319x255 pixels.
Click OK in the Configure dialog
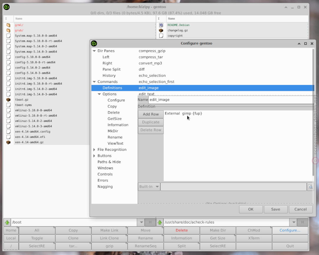pyautogui.click(x=251, y=209)
